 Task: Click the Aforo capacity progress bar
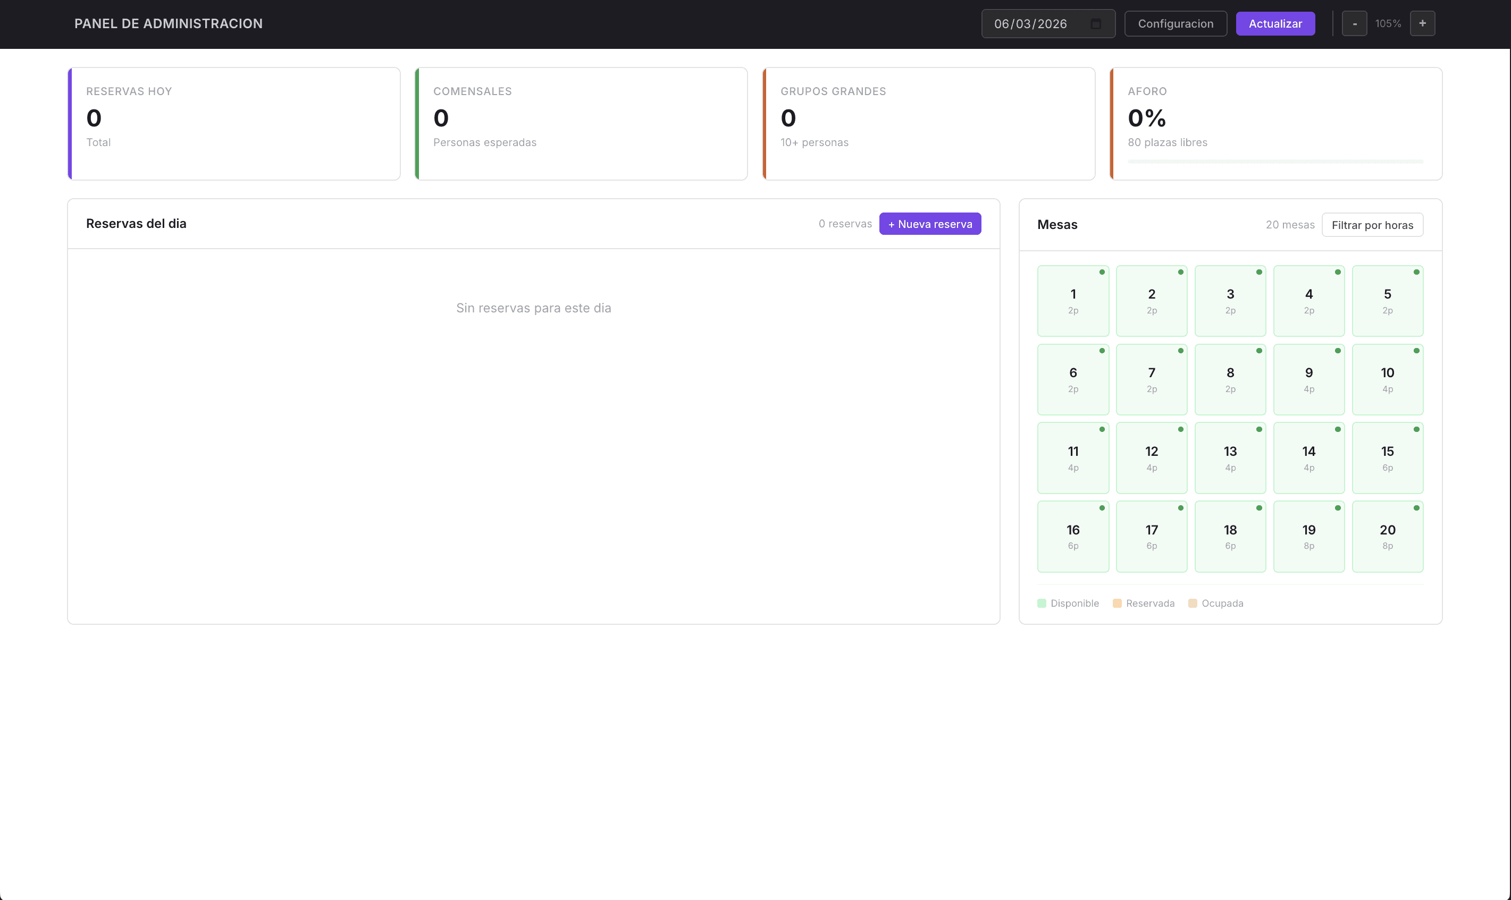tap(1275, 162)
